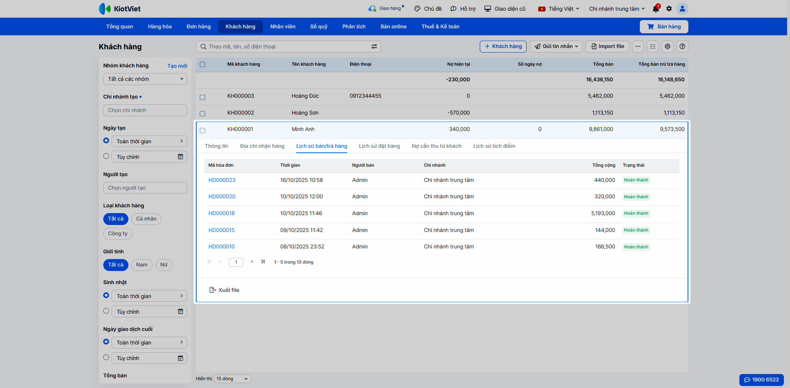Open the Gửi tin nhắn dropdown
Viewport: 790px width, 388px height.
click(x=556, y=46)
